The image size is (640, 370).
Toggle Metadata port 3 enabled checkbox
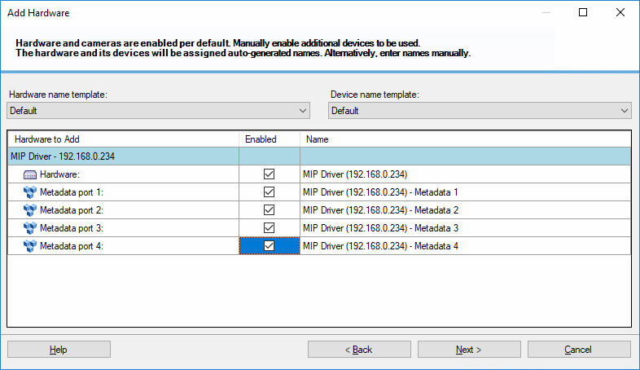pos(269,228)
